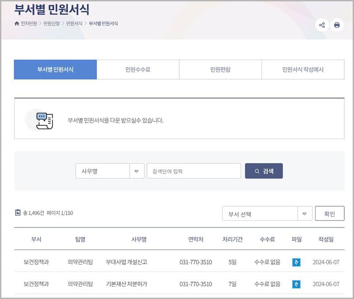Click the print icon button

(x=337, y=25)
